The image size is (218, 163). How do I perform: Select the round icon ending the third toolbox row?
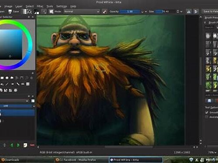16,90
